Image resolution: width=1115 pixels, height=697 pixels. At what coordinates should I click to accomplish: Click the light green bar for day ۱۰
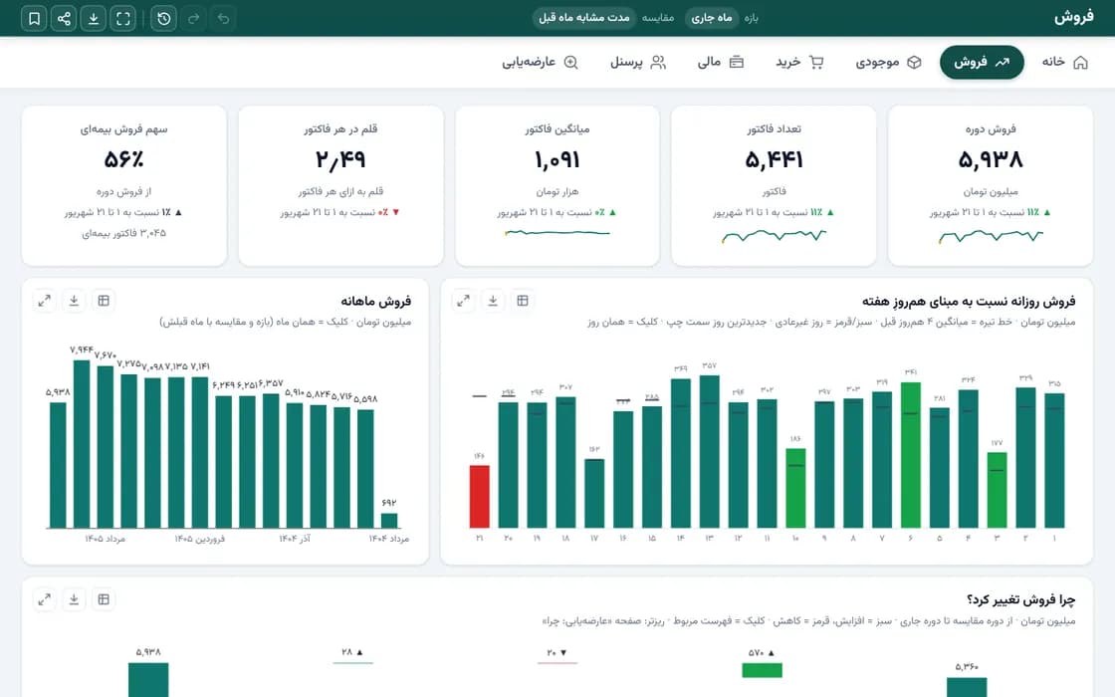[x=795, y=488]
